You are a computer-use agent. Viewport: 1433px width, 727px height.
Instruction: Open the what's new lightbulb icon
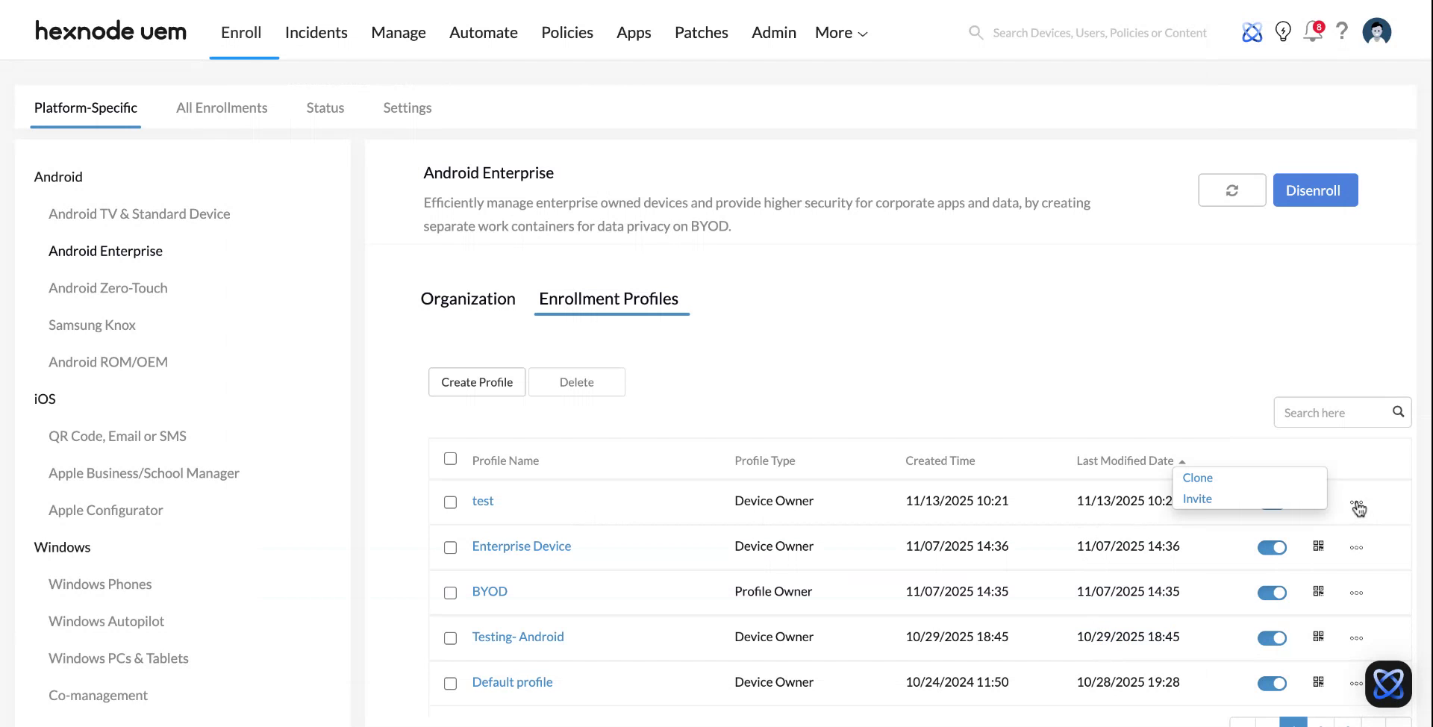click(1283, 31)
